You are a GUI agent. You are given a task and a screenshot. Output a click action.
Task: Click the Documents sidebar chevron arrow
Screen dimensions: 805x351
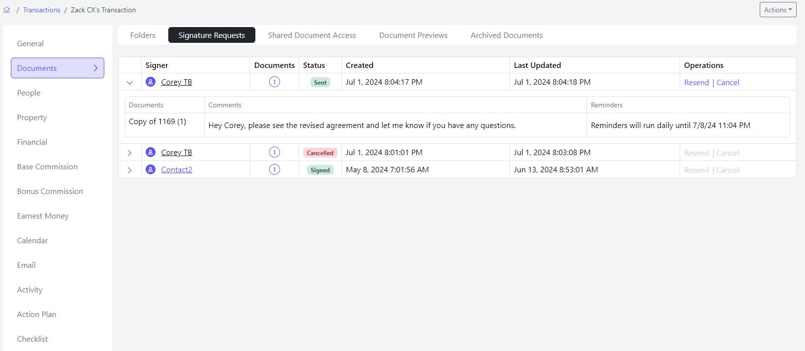click(x=96, y=68)
